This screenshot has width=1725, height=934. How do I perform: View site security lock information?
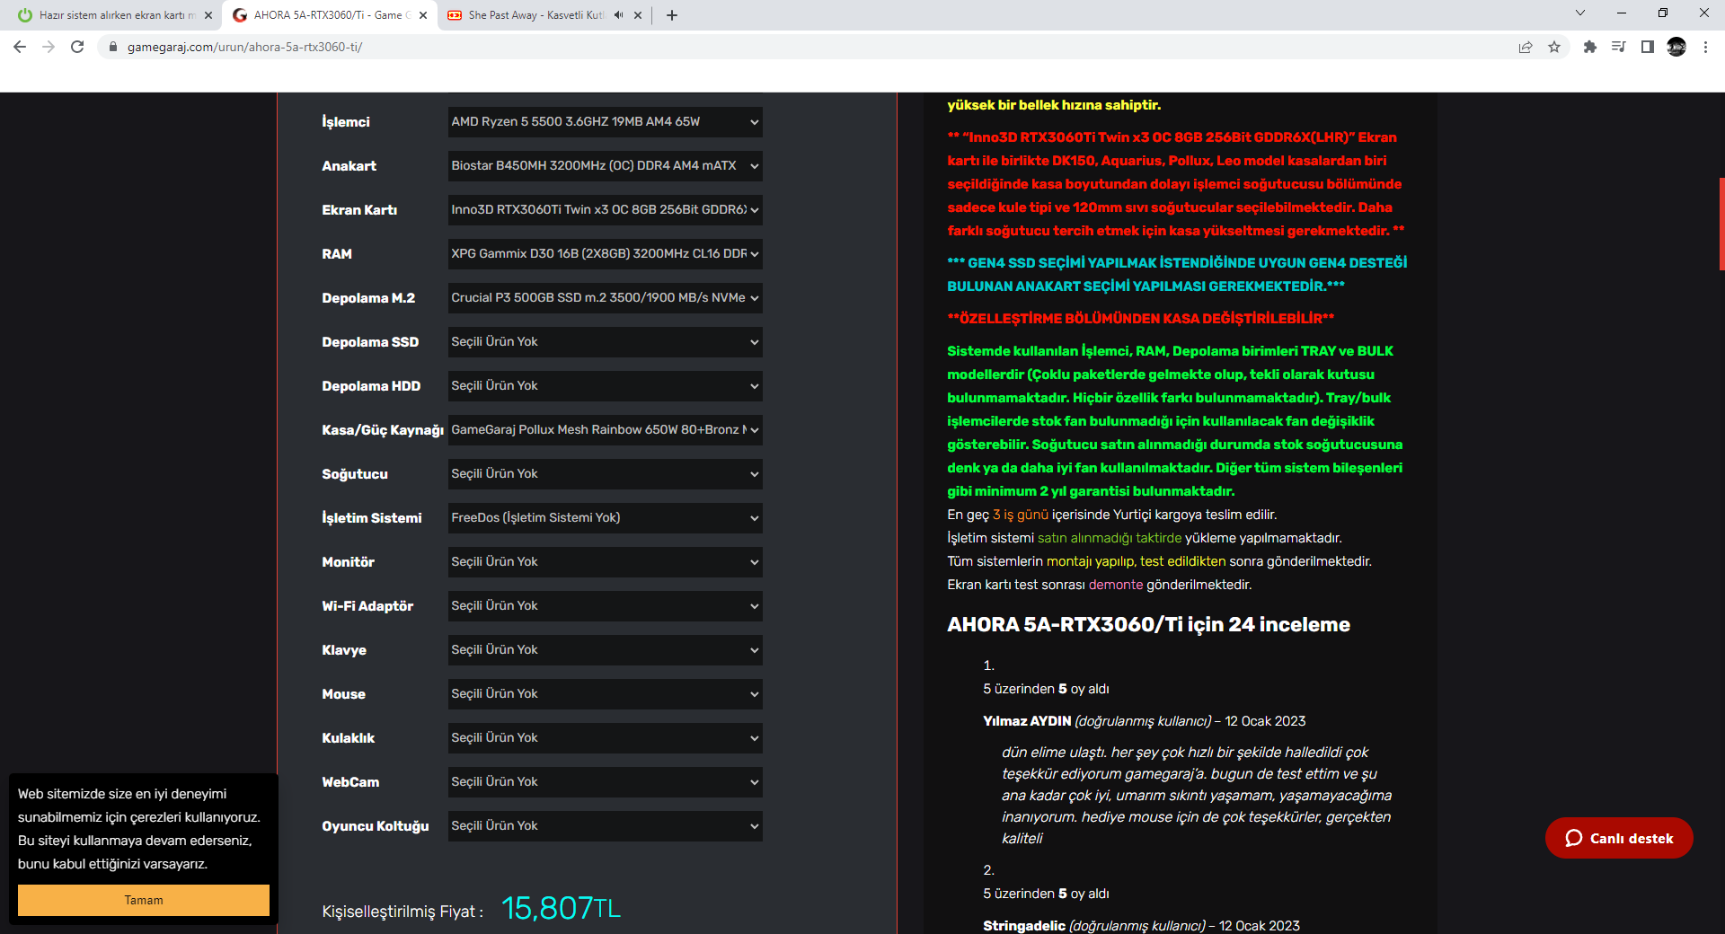tap(112, 47)
